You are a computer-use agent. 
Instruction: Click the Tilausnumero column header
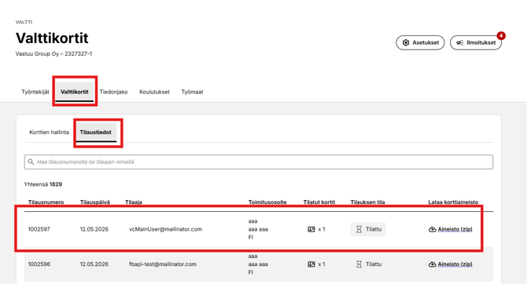(46, 202)
